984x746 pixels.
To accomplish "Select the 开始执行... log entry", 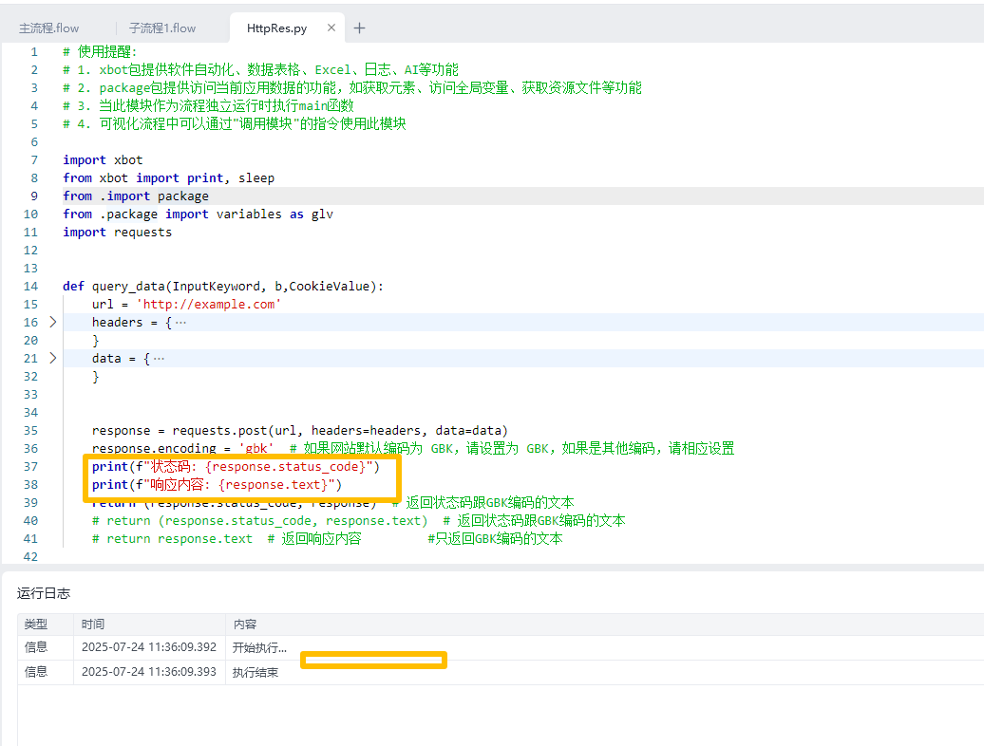I will click(259, 648).
